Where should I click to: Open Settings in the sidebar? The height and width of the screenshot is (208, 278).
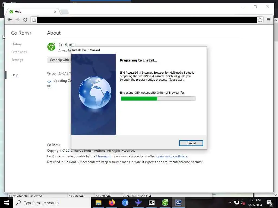pos(17,60)
